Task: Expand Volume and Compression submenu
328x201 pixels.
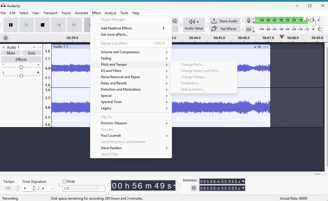Action: (x=131, y=52)
